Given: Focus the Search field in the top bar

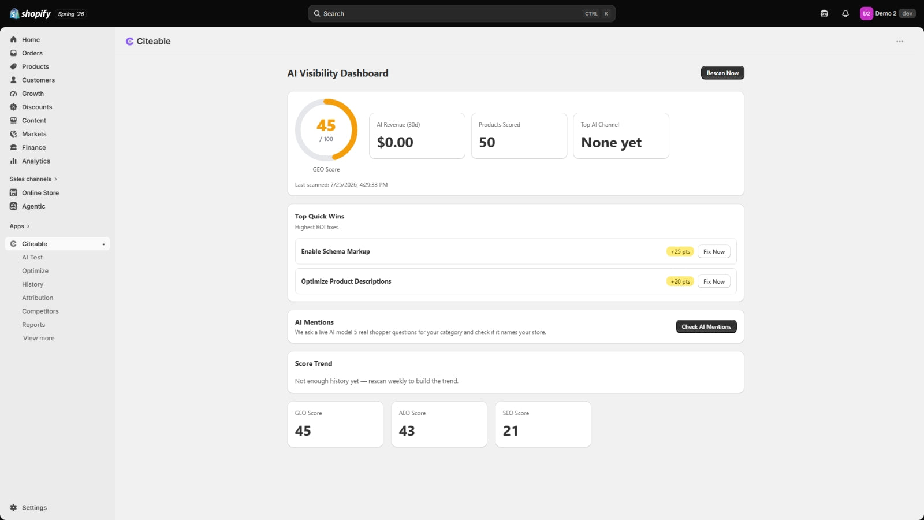Looking at the screenshot, I should [x=461, y=13].
